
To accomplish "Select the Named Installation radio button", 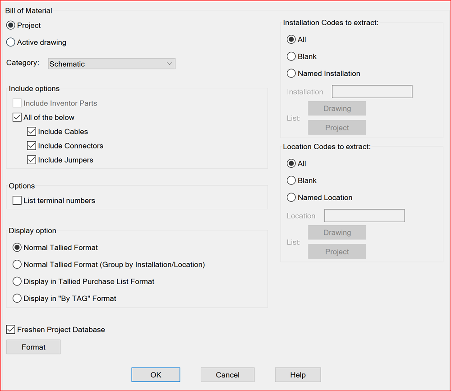I will tap(291, 74).
